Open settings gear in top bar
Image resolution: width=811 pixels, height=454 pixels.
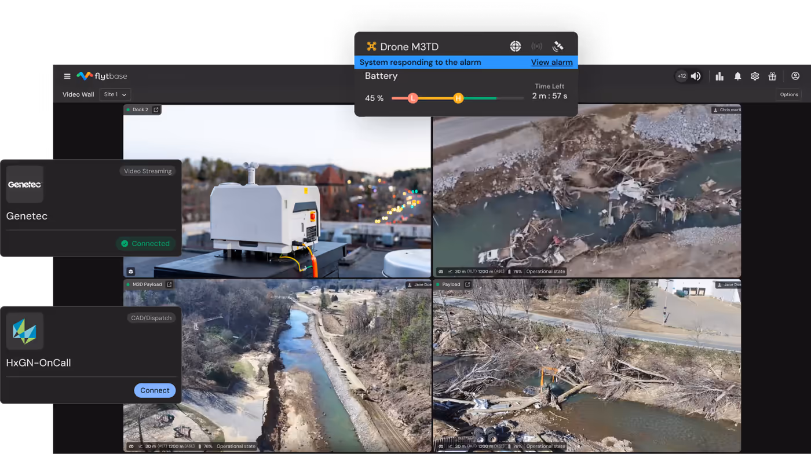pyautogui.click(x=755, y=76)
